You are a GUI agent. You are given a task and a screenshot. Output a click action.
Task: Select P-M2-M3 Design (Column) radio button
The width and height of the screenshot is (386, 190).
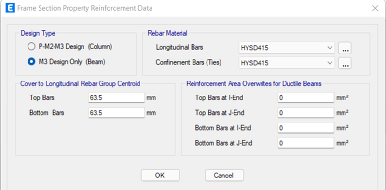tap(31, 47)
